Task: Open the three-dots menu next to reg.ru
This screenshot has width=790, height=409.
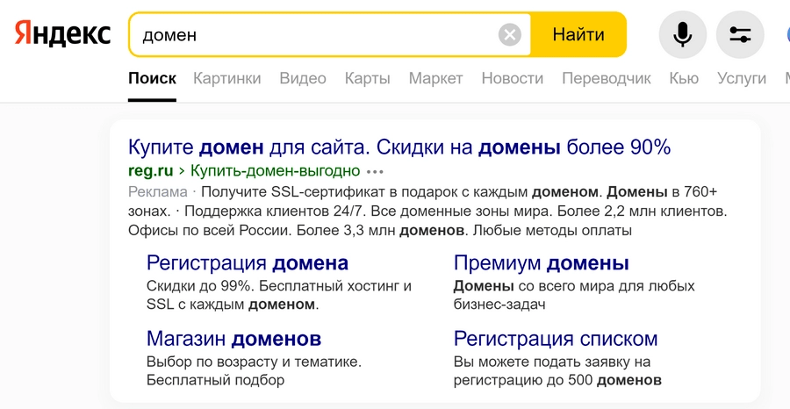Action: point(375,172)
